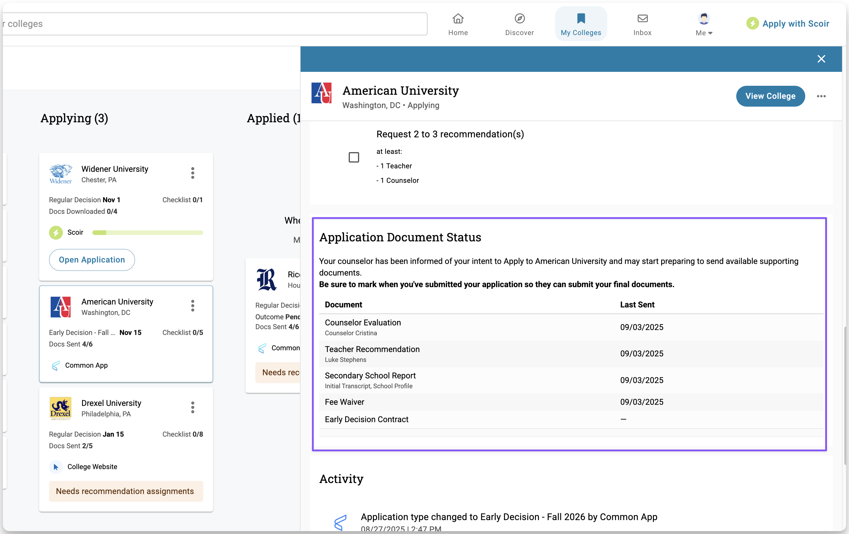Click the Docs Sent 2/5 on Drexel card

pos(71,446)
